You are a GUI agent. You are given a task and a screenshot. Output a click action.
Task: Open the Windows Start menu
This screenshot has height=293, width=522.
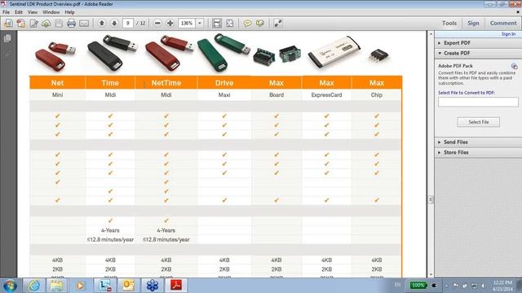pos(9,286)
